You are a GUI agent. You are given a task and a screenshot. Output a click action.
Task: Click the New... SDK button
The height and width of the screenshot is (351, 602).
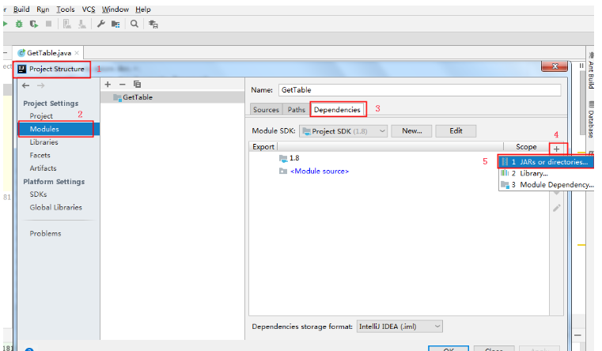click(411, 130)
